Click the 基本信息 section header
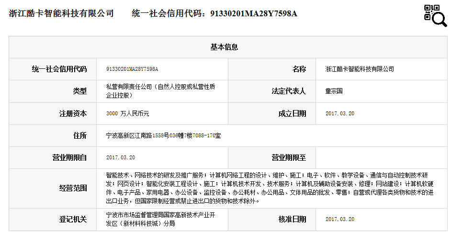 click(224, 47)
